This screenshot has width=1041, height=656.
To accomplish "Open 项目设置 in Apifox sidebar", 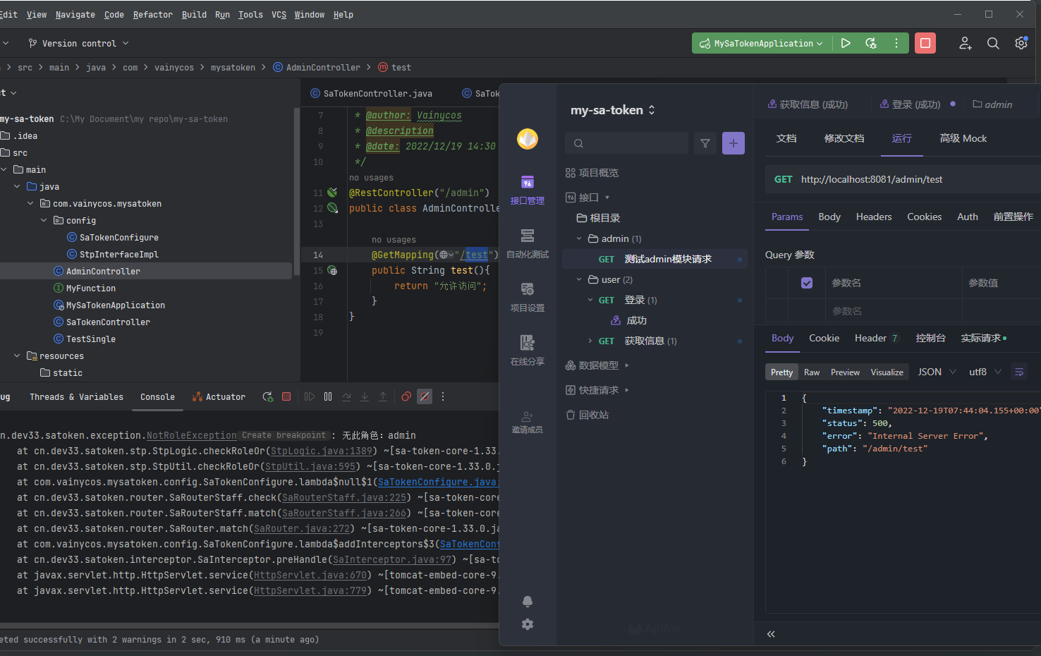I will click(528, 297).
